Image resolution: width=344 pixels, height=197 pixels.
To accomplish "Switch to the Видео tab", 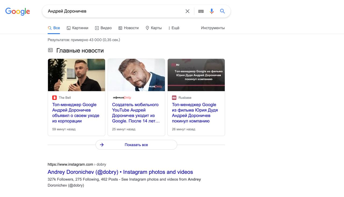I will [103, 28].
